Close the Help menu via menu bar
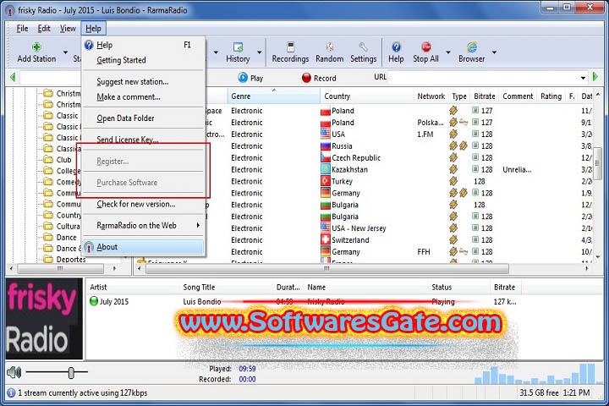 pos(93,29)
